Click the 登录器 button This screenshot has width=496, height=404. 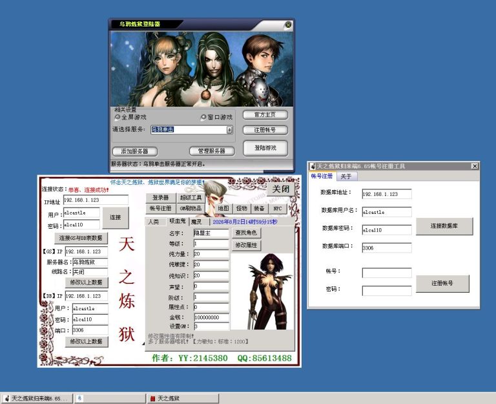coord(160,198)
